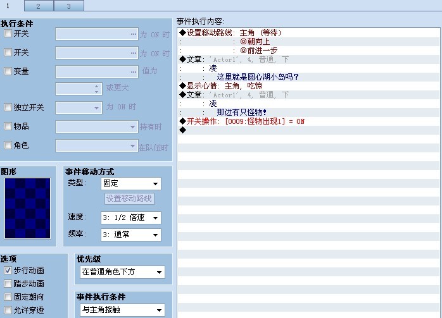The height and width of the screenshot is (318, 442).
Task: Enable the 变量 condition checkbox
Action: point(8,71)
